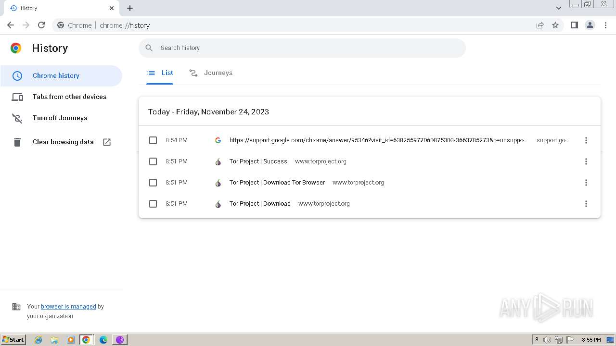This screenshot has width=616, height=346.
Task: Open the side panel icon
Action: coord(574,25)
